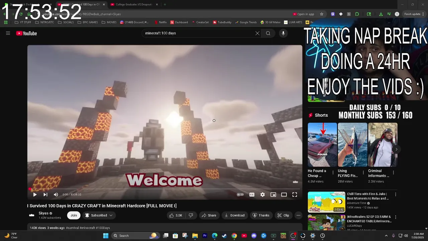Open the Netflix bookmark
The width and height of the screenshot is (428, 241).
click(160, 22)
